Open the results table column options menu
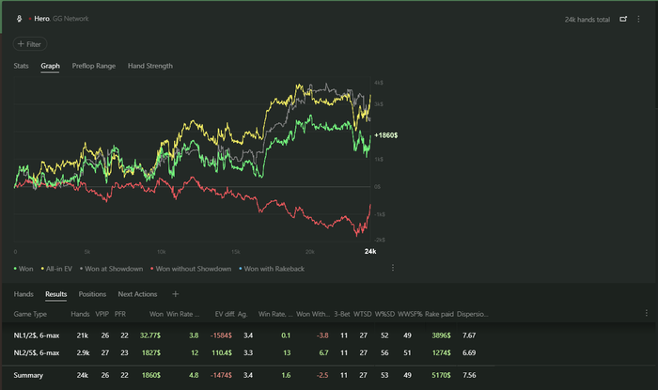The width and height of the screenshot is (658, 390). (x=647, y=313)
